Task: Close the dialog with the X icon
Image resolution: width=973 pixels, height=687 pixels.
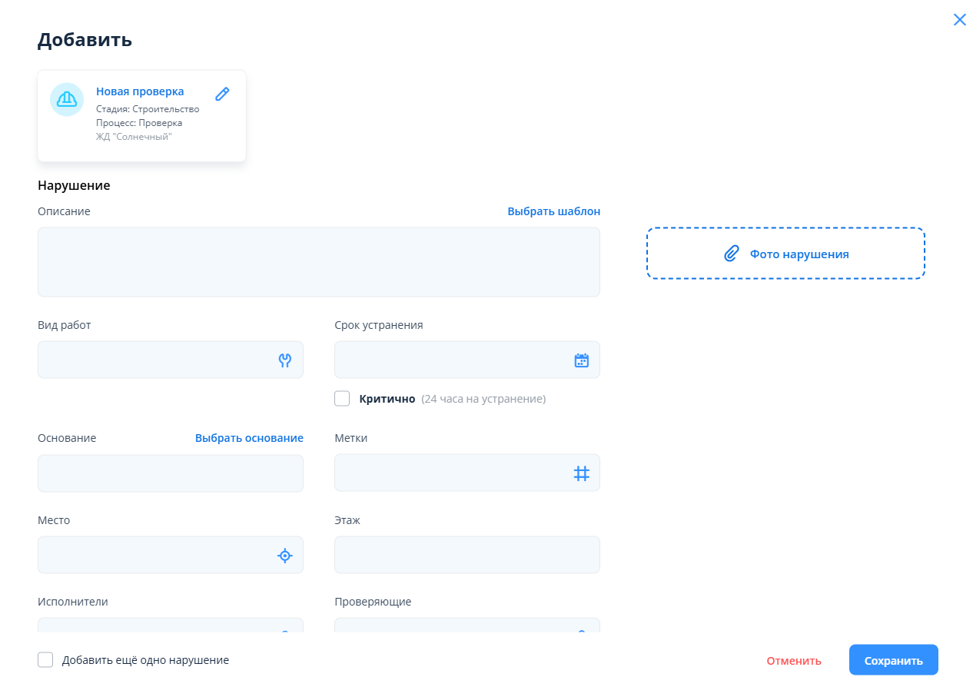Action: pyautogui.click(x=959, y=20)
